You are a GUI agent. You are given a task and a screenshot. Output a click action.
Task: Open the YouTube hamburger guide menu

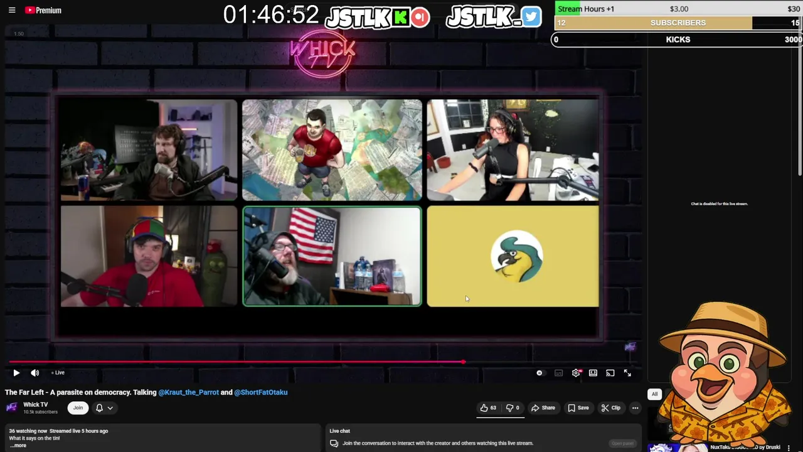[x=12, y=10]
